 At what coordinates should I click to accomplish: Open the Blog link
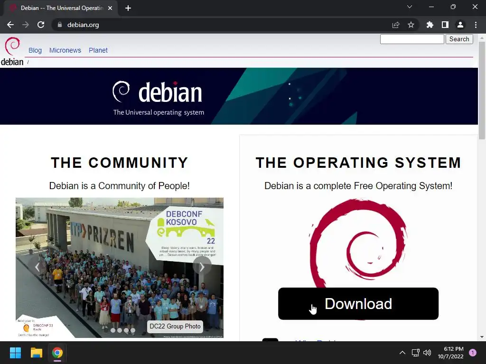(x=35, y=50)
